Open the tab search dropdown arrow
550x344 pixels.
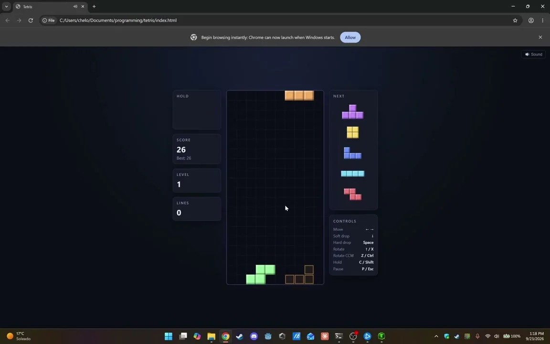pyautogui.click(x=6, y=6)
